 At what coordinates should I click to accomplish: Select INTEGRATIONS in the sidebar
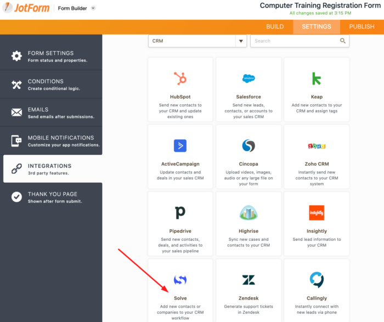tap(53, 169)
